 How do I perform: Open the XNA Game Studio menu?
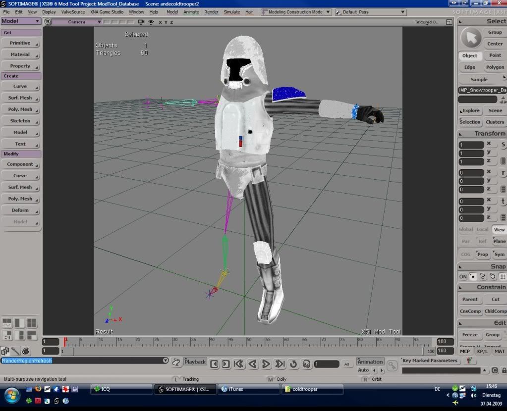click(x=107, y=12)
